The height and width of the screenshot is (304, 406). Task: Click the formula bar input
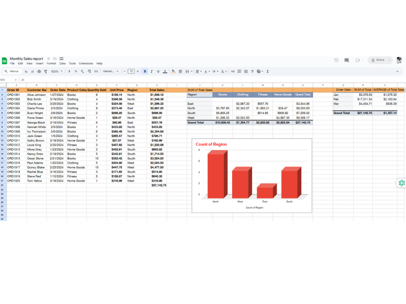click(x=215, y=80)
